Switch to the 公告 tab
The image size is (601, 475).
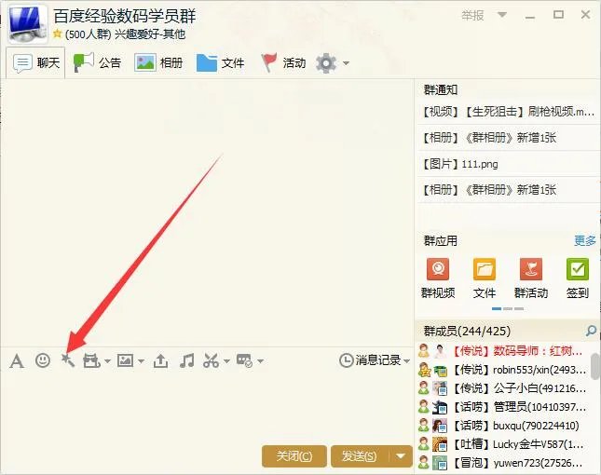point(97,62)
